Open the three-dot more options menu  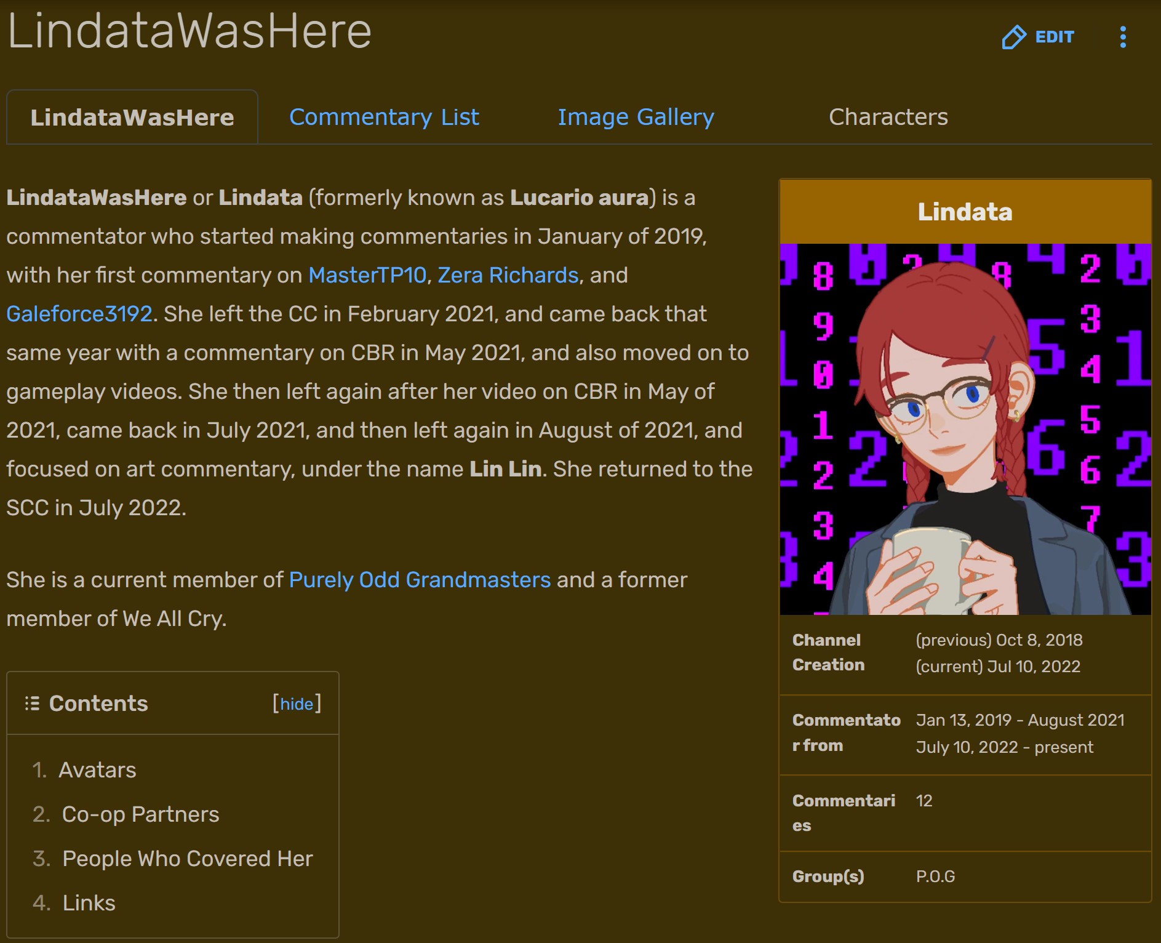[x=1123, y=37]
